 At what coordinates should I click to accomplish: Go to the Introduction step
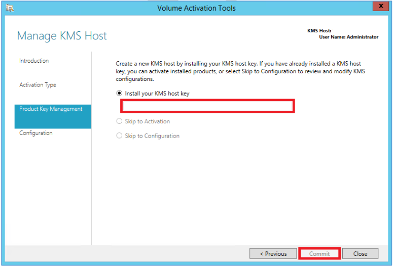point(34,61)
